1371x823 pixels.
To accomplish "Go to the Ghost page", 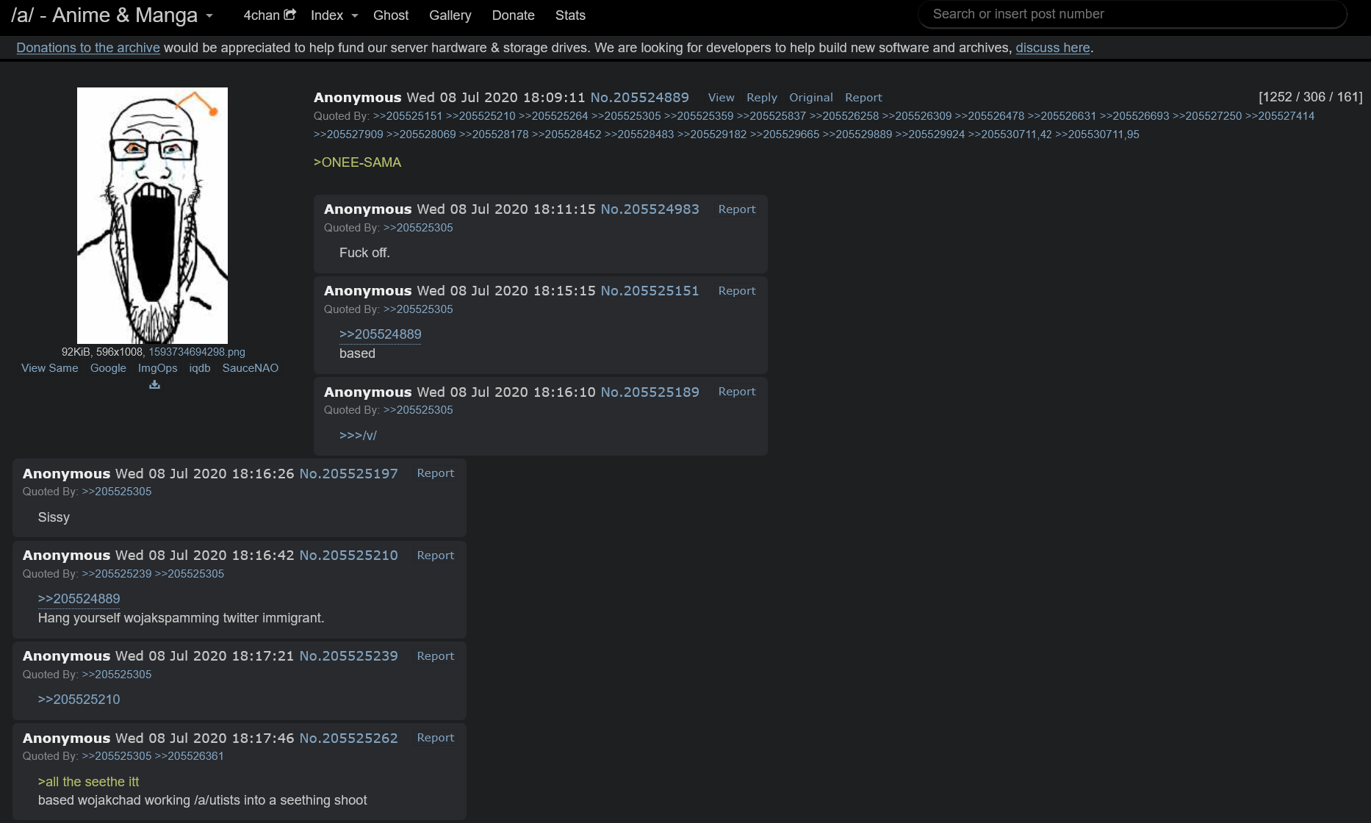I will coord(391,15).
